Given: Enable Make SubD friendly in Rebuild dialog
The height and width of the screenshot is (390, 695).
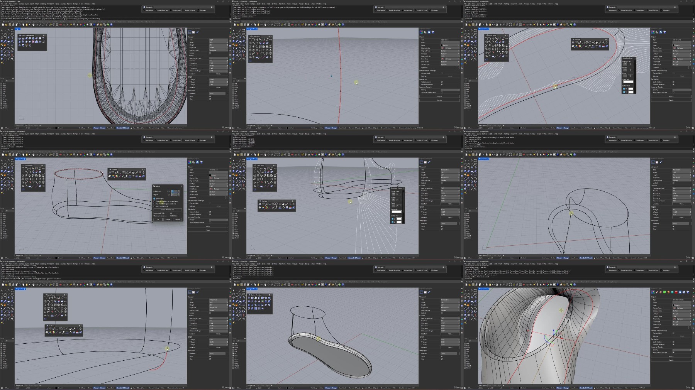Looking at the screenshot, I should tap(154, 206).
